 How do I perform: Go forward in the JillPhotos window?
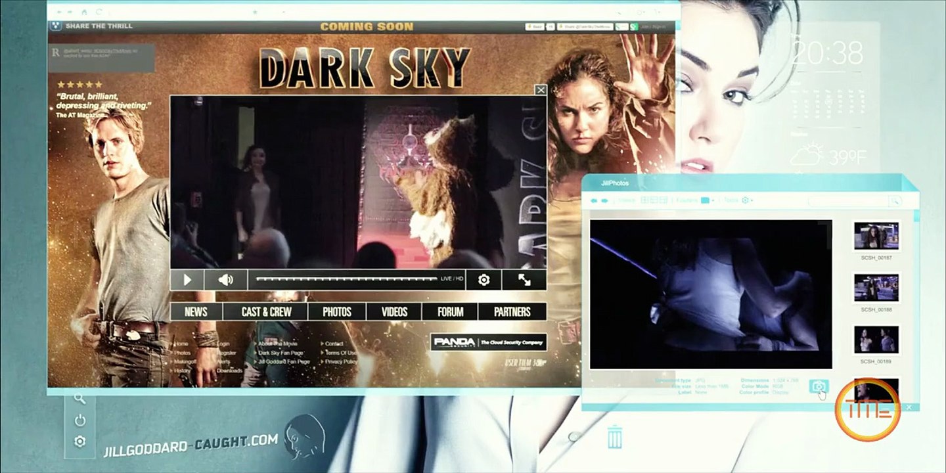[x=606, y=200]
